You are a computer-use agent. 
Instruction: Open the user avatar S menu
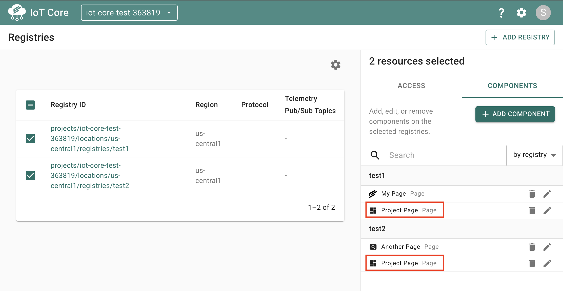(543, 13)
